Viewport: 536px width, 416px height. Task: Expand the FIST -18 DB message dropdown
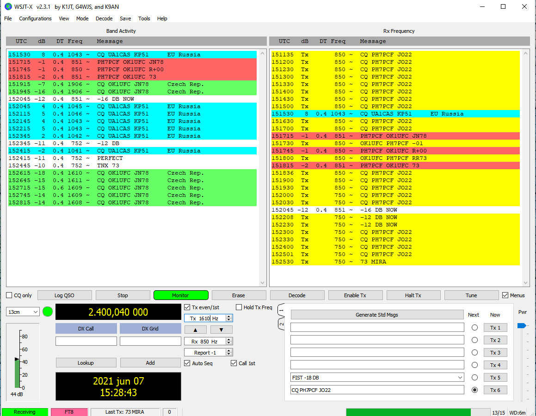point(460,378)
